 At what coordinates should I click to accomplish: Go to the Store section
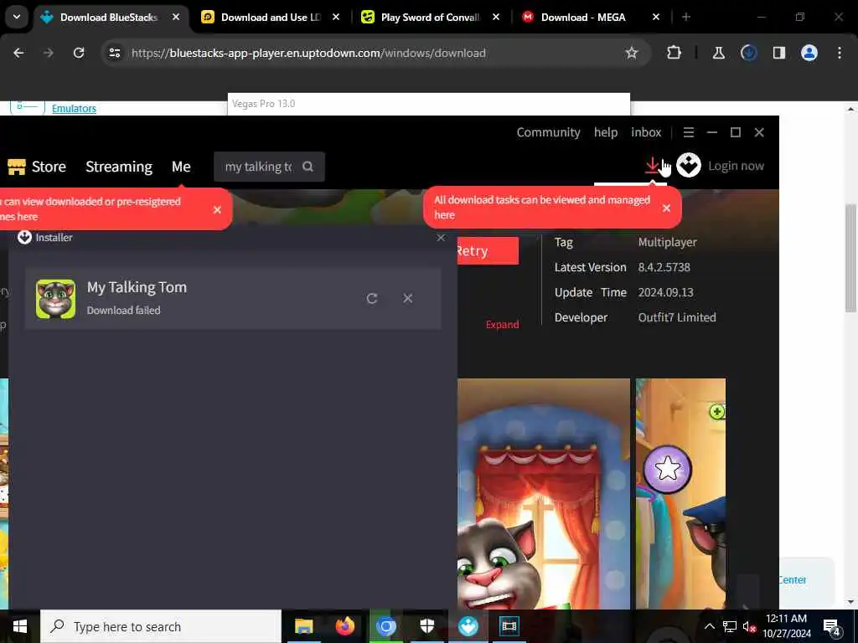pyautogui.click(x=37, y=167)
